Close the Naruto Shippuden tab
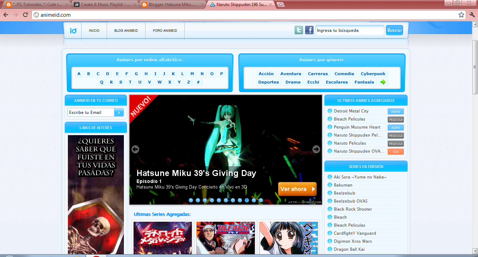 270,5
